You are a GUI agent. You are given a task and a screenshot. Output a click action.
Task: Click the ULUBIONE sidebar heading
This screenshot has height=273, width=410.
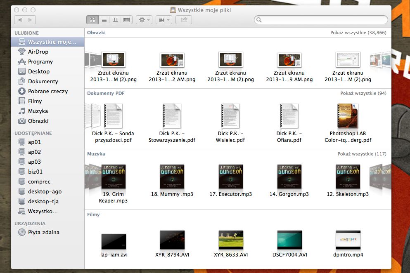(x=27, y=33)
